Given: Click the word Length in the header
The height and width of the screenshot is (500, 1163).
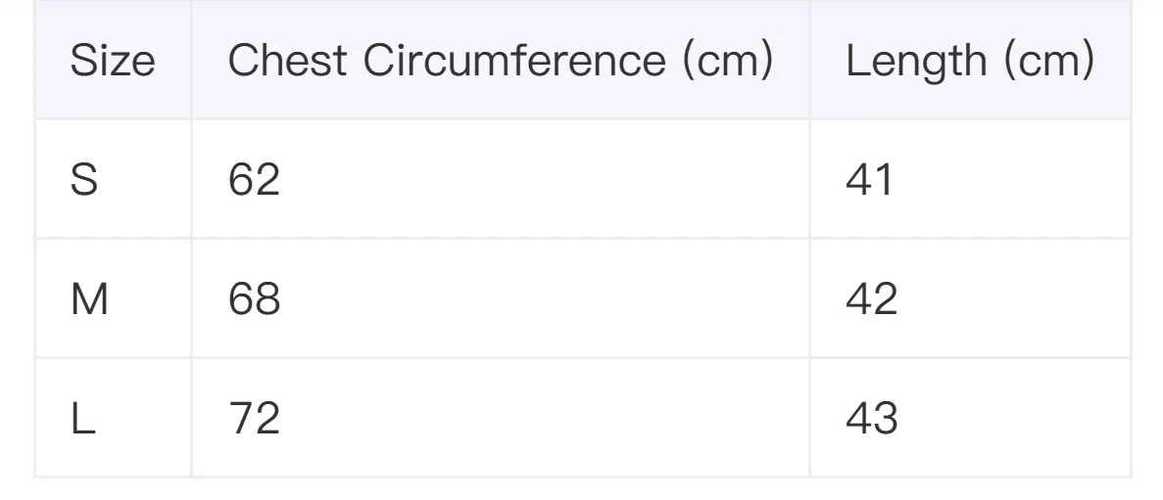Looking at the screenshot, I should 916,61.
